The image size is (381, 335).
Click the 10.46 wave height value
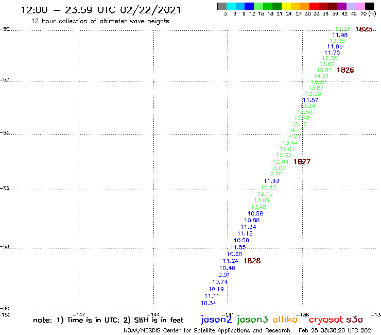(228, 268)
